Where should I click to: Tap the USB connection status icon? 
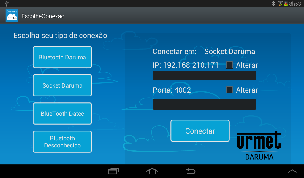point(7,4)
